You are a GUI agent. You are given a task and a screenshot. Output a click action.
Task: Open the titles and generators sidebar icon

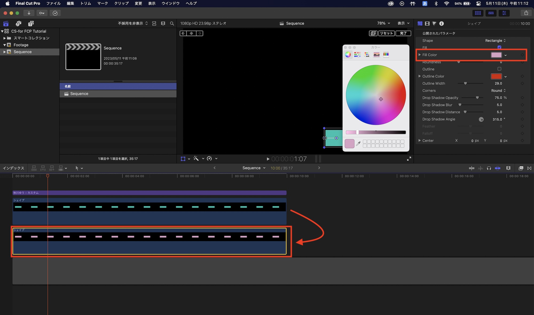coord(31,23)
